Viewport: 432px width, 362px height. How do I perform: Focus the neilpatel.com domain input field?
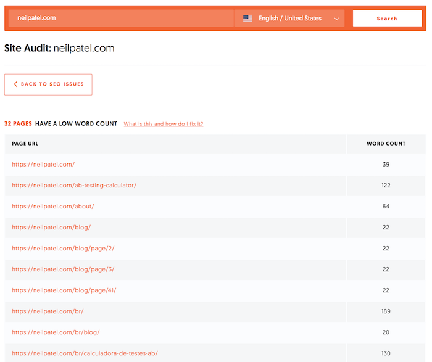(x=121, y=18)
